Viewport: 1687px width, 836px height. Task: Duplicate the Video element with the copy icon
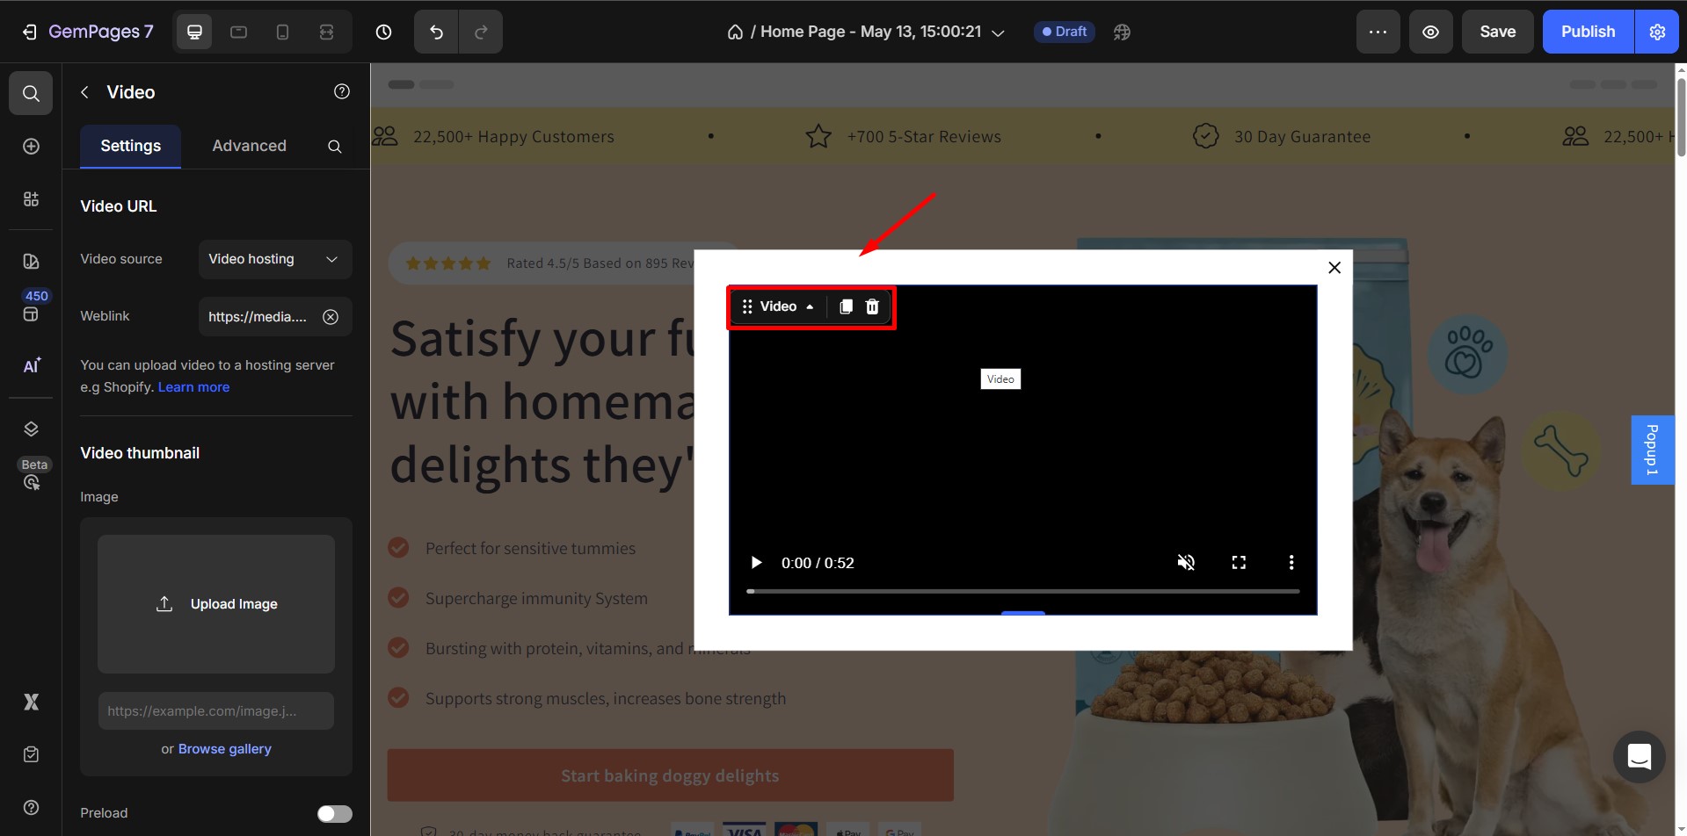click(x=845, y=306)
